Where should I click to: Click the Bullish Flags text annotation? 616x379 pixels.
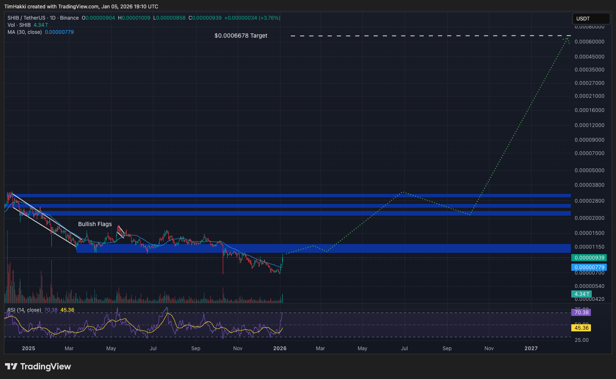[95, 224]
